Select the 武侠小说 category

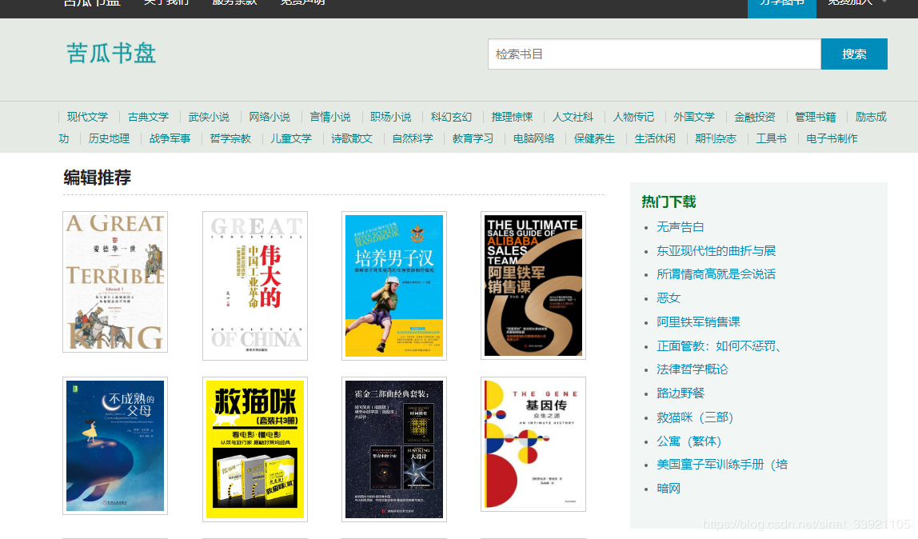pos(209,117)
